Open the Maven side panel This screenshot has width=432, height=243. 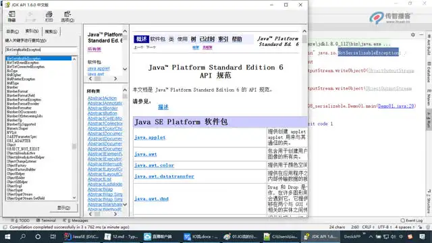point(429,98)
